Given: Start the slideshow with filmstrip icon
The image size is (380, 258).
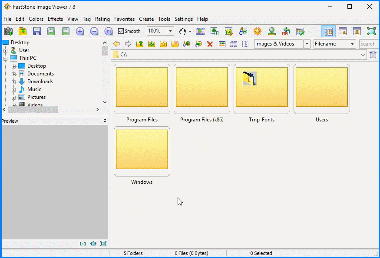Looking at the screenshot, I should (200, 31).
